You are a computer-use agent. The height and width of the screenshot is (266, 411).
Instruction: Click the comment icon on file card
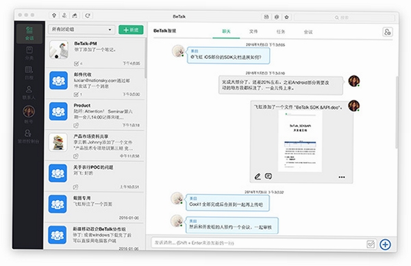268,176
